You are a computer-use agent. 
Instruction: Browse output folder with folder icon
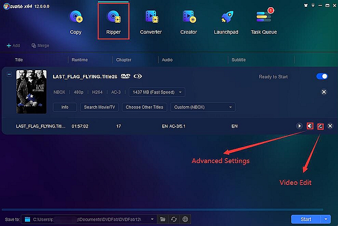tap(163, 219)
